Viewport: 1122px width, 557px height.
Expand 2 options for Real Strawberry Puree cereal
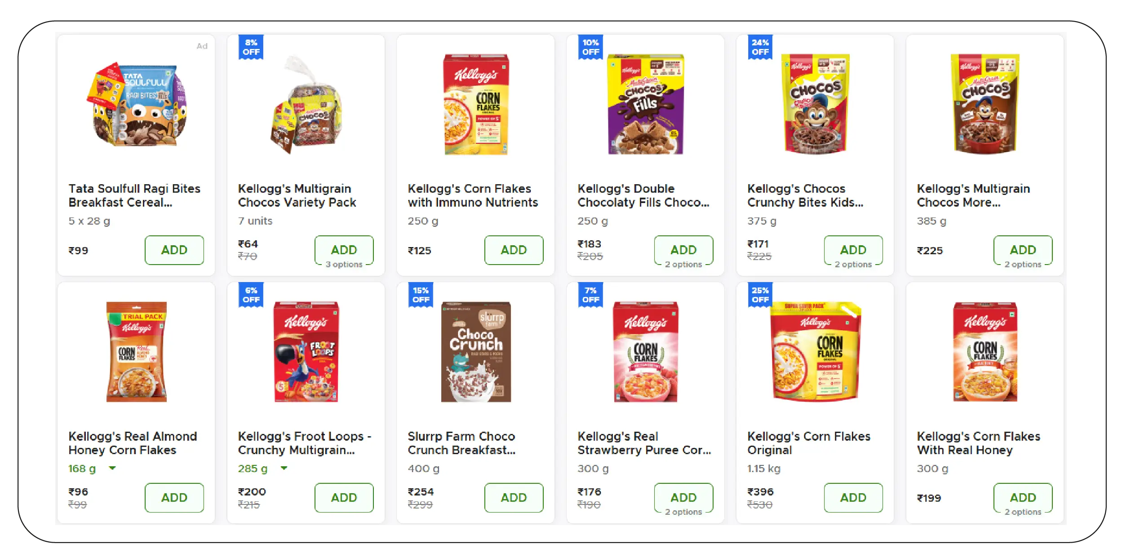[684, 512]
